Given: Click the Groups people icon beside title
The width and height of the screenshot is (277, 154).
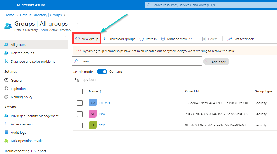Looking at the screenshot, I should pos(8,26).
